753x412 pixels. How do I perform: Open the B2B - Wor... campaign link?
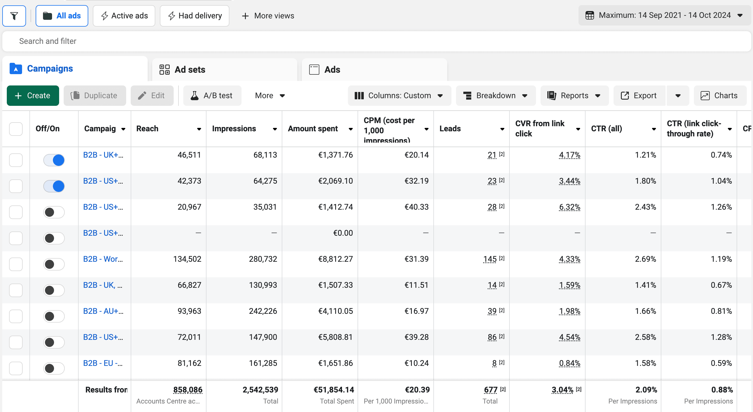(103, 259)
